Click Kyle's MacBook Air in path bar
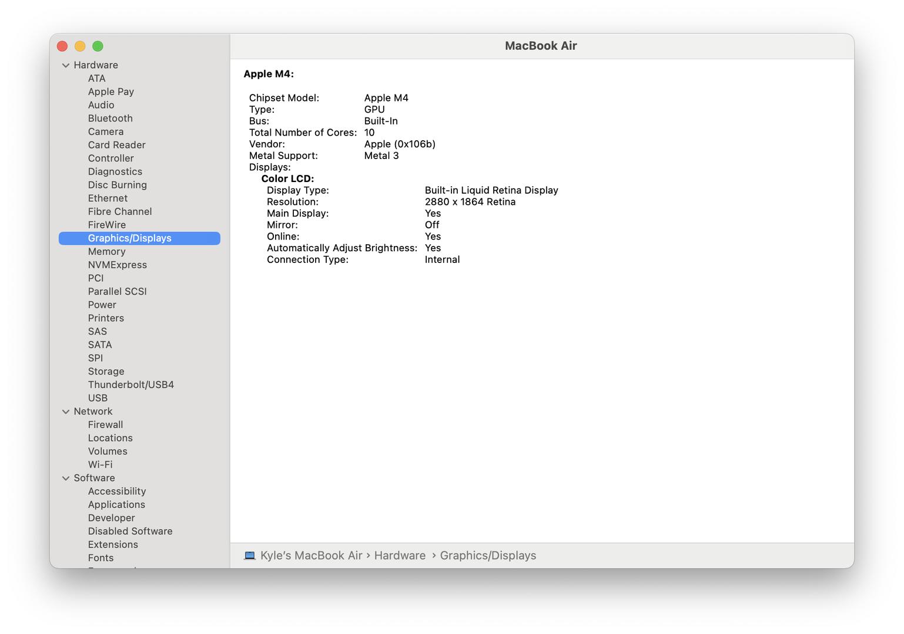Screen dimensions: 904x634 point(311,555)
